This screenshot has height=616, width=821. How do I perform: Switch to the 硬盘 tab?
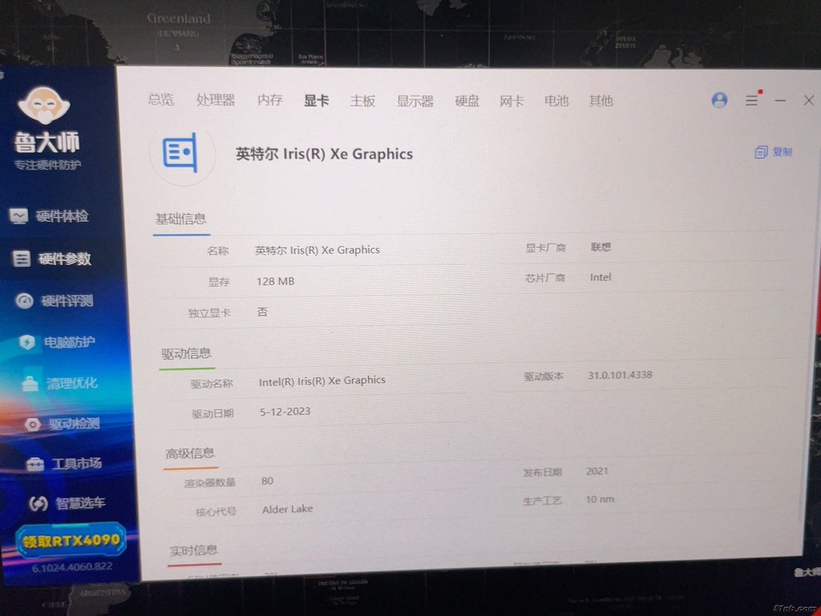(x=467, y=101)
